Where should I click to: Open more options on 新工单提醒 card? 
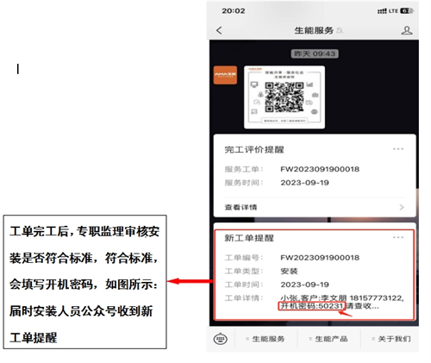point(398,237)
